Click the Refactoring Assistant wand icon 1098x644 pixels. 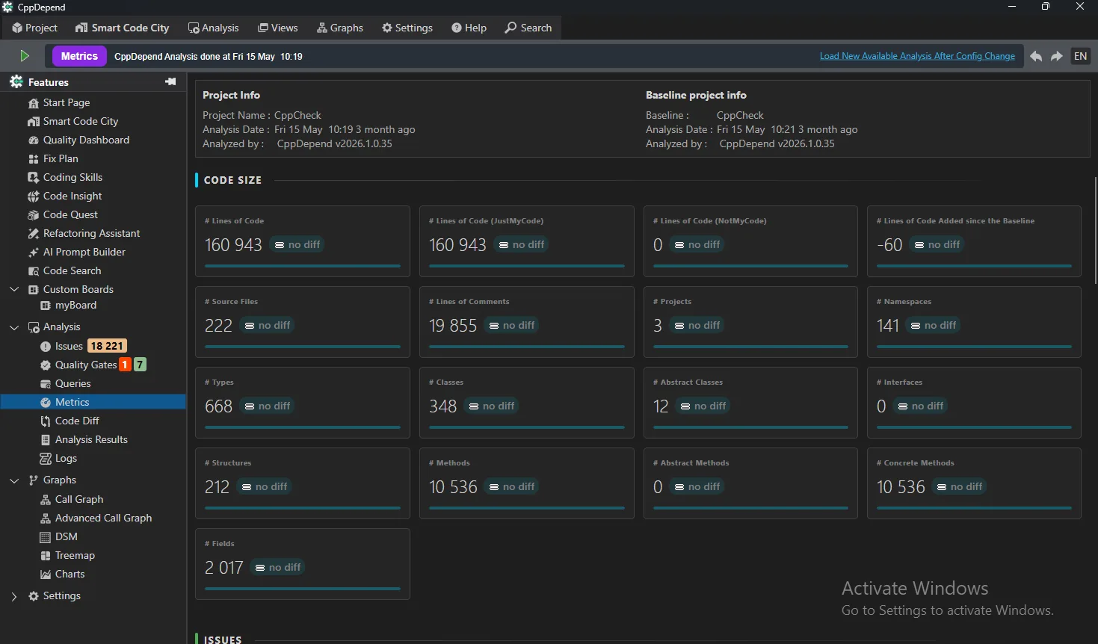pyautogui.click(x=33, y=234)
